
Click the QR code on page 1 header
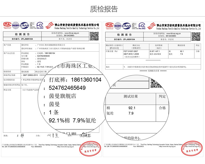coord(94,36)
